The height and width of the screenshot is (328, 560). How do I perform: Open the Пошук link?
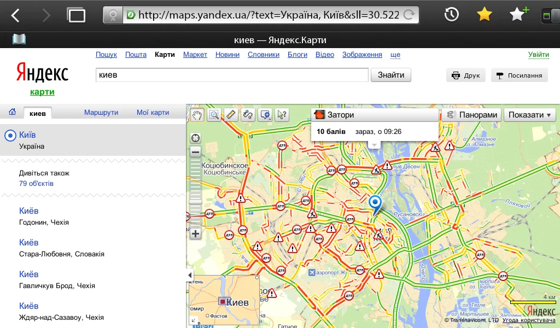tap(106, 55)
